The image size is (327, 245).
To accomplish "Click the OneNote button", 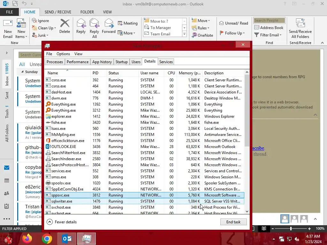I will pos(202,35).
